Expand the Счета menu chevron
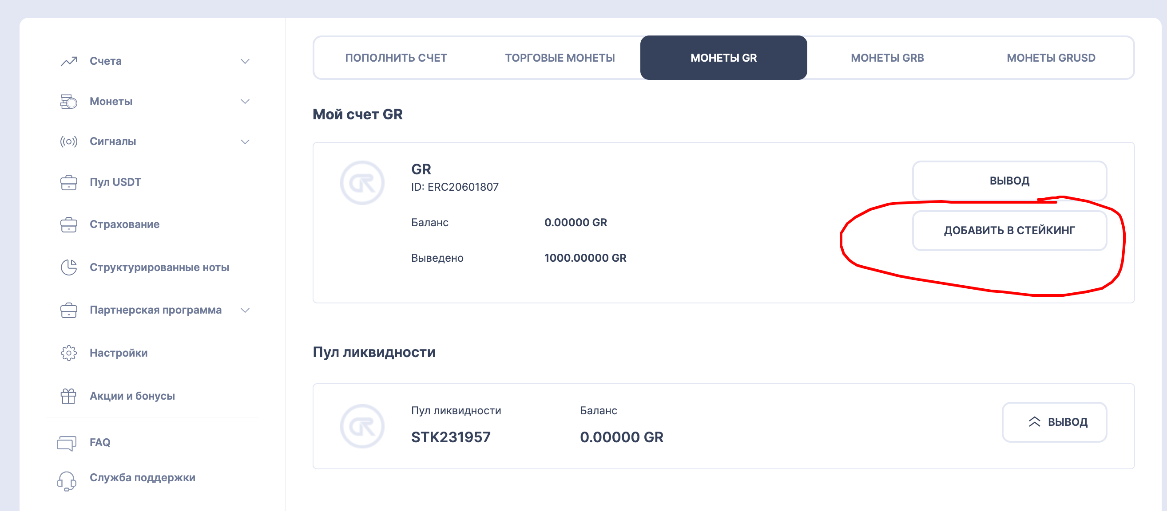The height and width of the screenshot is (511, 1167). pyautogui.click(x=245, y=61)
